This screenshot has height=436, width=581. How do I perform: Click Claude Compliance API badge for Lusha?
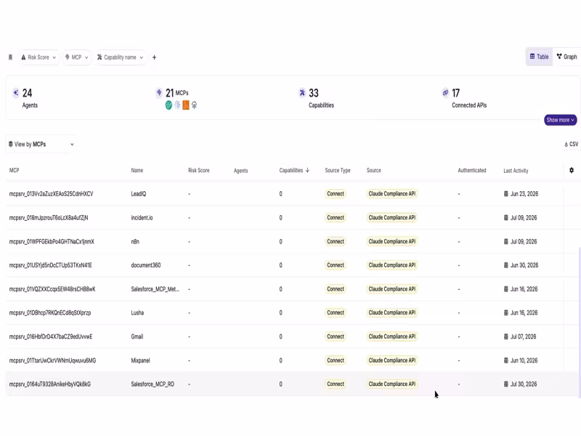point(392,312)
